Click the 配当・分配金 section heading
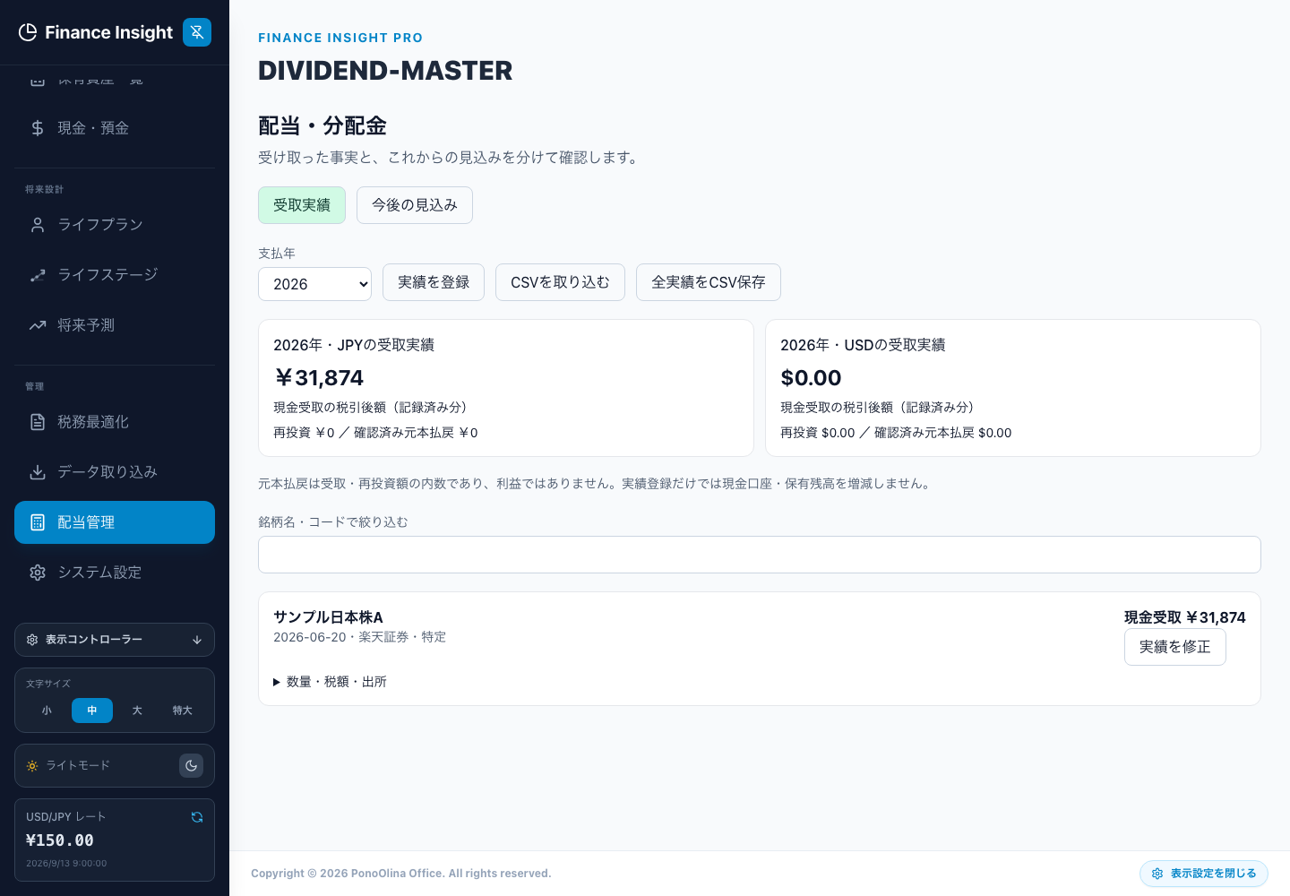 click(x=322, y=125)
